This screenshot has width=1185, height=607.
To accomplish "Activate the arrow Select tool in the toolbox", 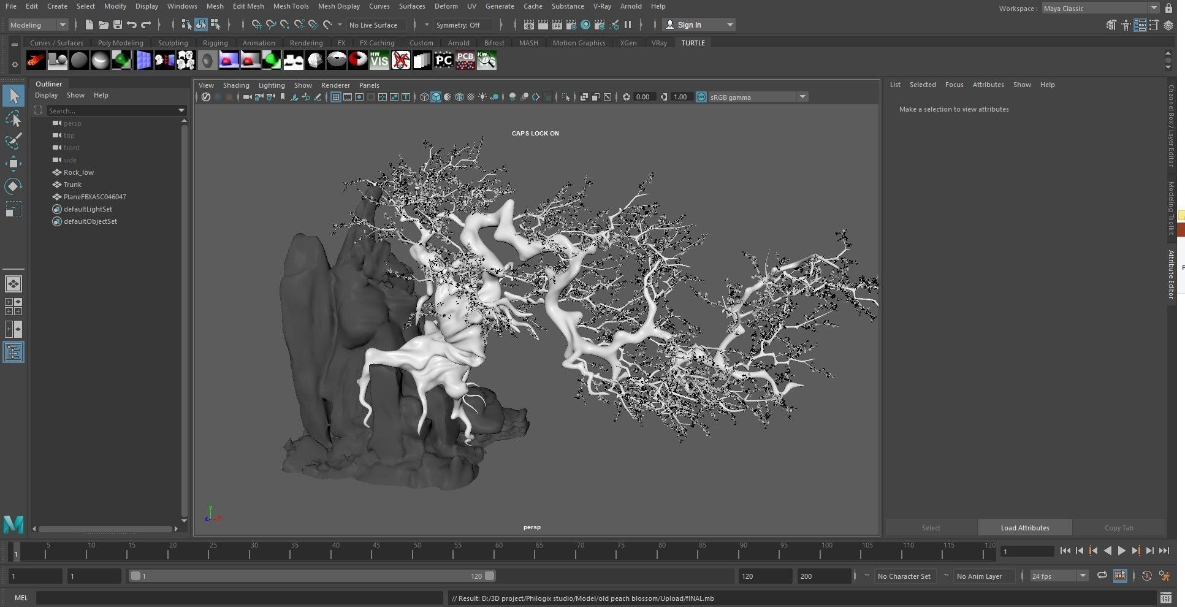I will pyautogui.click(x=13, y=95).
